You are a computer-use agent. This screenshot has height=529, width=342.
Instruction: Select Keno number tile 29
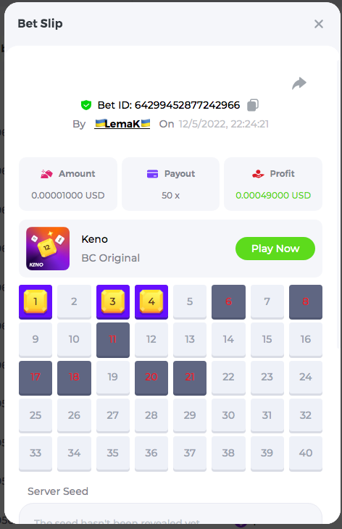tap(190, 416)
